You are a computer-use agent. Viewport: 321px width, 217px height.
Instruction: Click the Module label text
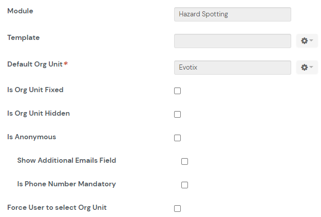coord(20,11)
